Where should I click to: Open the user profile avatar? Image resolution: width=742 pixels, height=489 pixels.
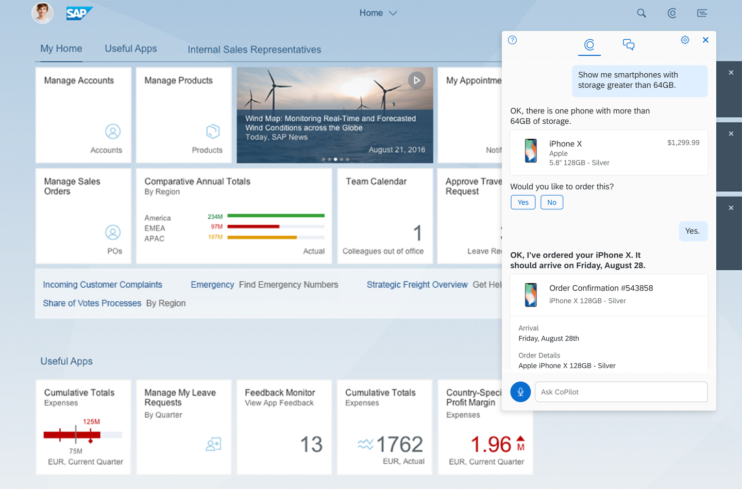coord(42,13)
